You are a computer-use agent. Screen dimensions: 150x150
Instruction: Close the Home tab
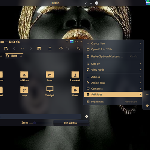pos(21,56)
